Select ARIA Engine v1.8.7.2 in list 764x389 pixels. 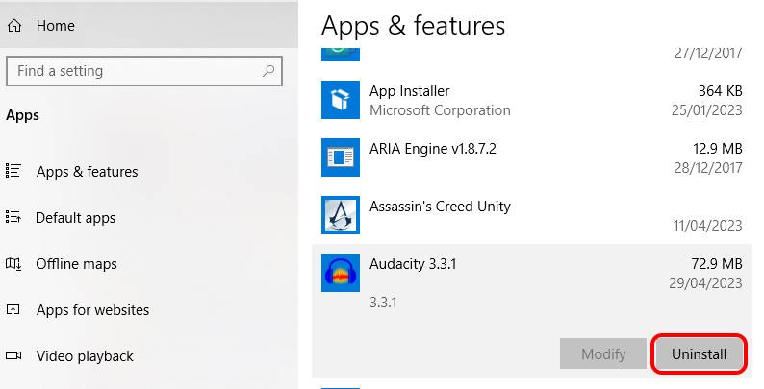click(x=532, y=158)
